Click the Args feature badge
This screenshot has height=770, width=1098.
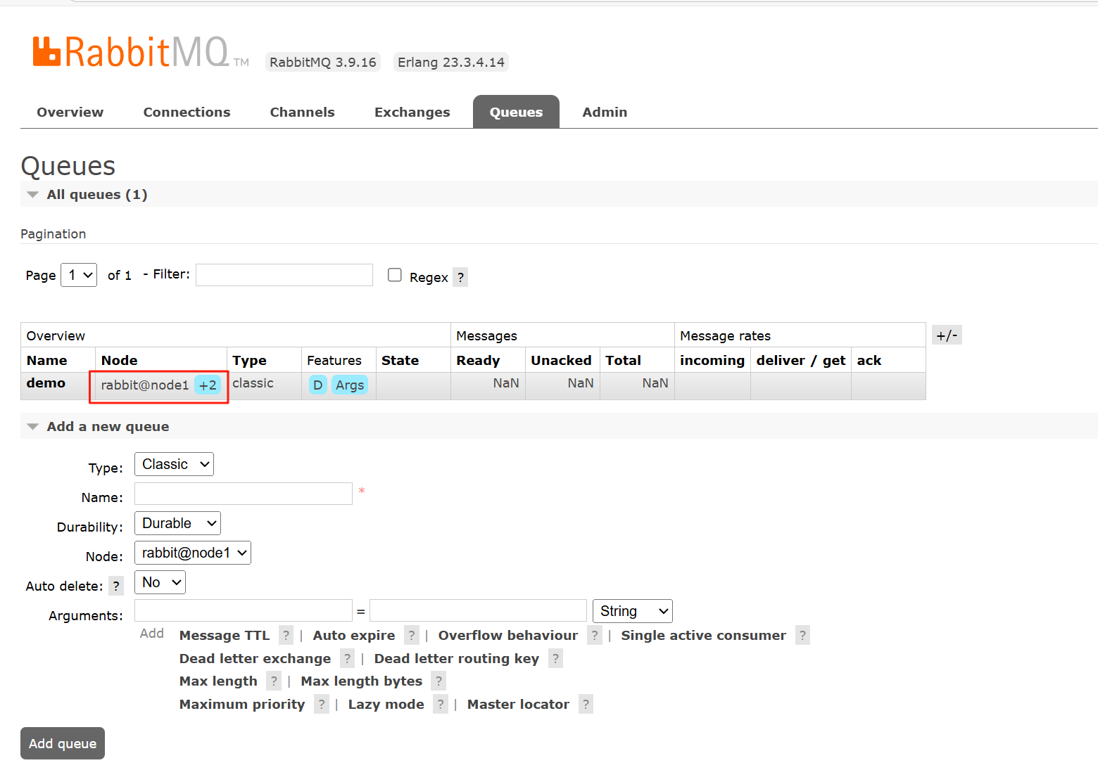[x=350, y=385]
